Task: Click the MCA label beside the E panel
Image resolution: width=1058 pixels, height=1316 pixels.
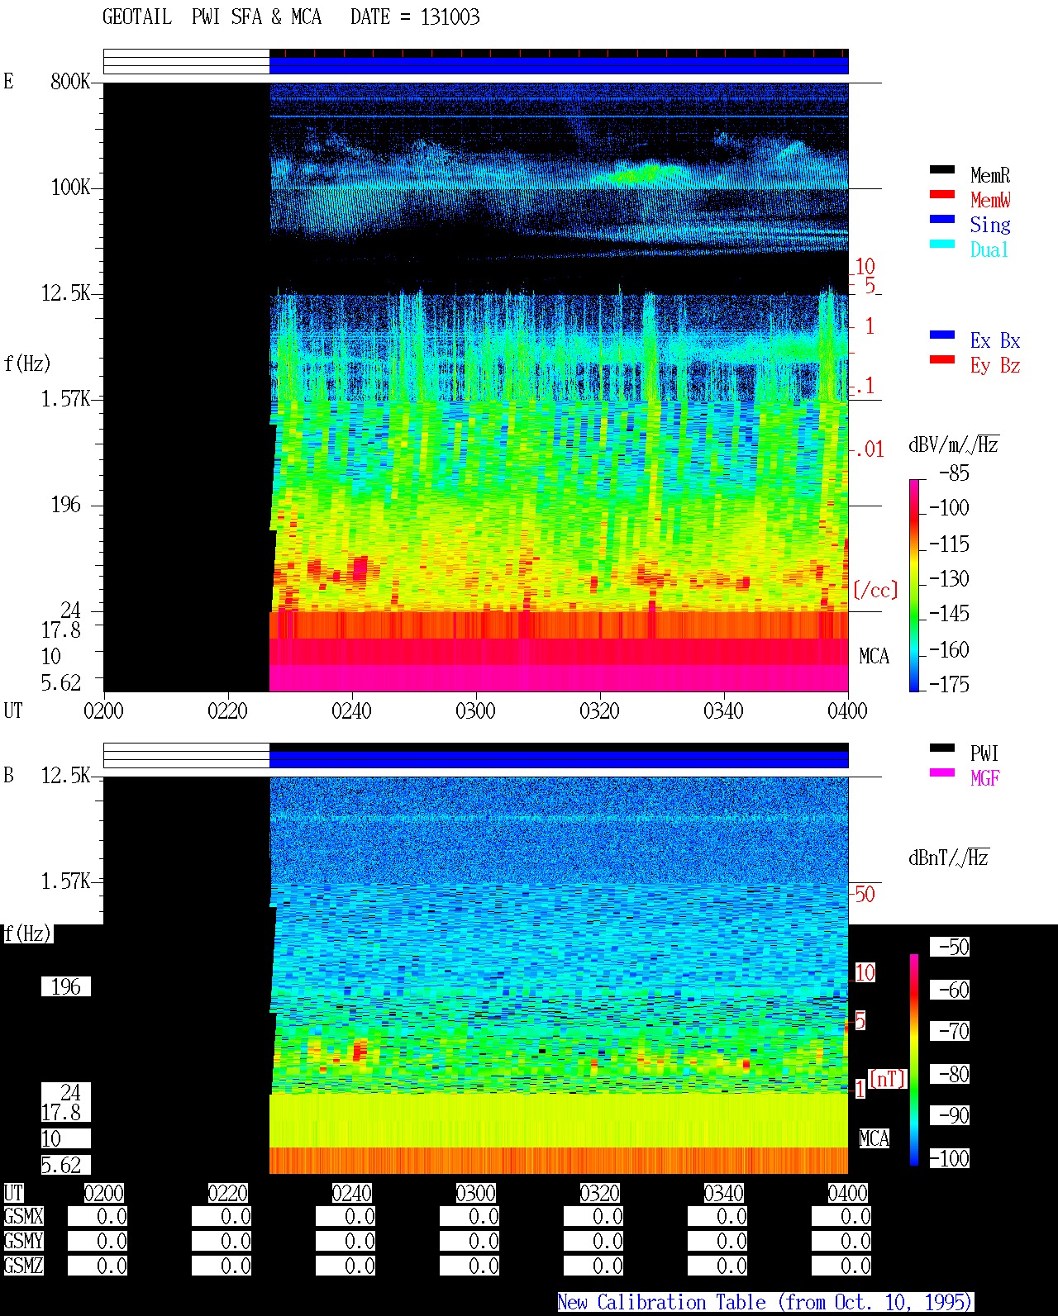Action: tap(874, 657)
